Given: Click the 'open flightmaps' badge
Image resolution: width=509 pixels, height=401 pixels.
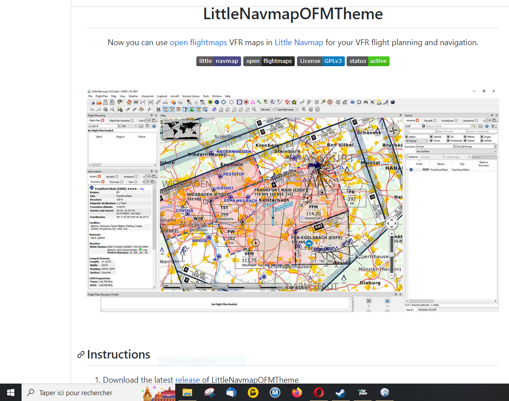Looking at the screenshot, I should [269, 61].
